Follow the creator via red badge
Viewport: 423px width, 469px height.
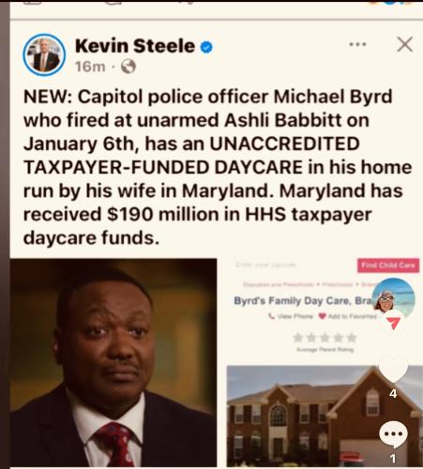pos(394,322)
